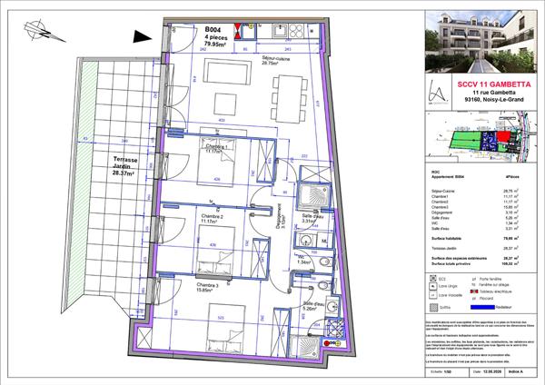Click the SCCV 11 GAMBETTA title
Screen dimensions: 545x385
point(494,84)
